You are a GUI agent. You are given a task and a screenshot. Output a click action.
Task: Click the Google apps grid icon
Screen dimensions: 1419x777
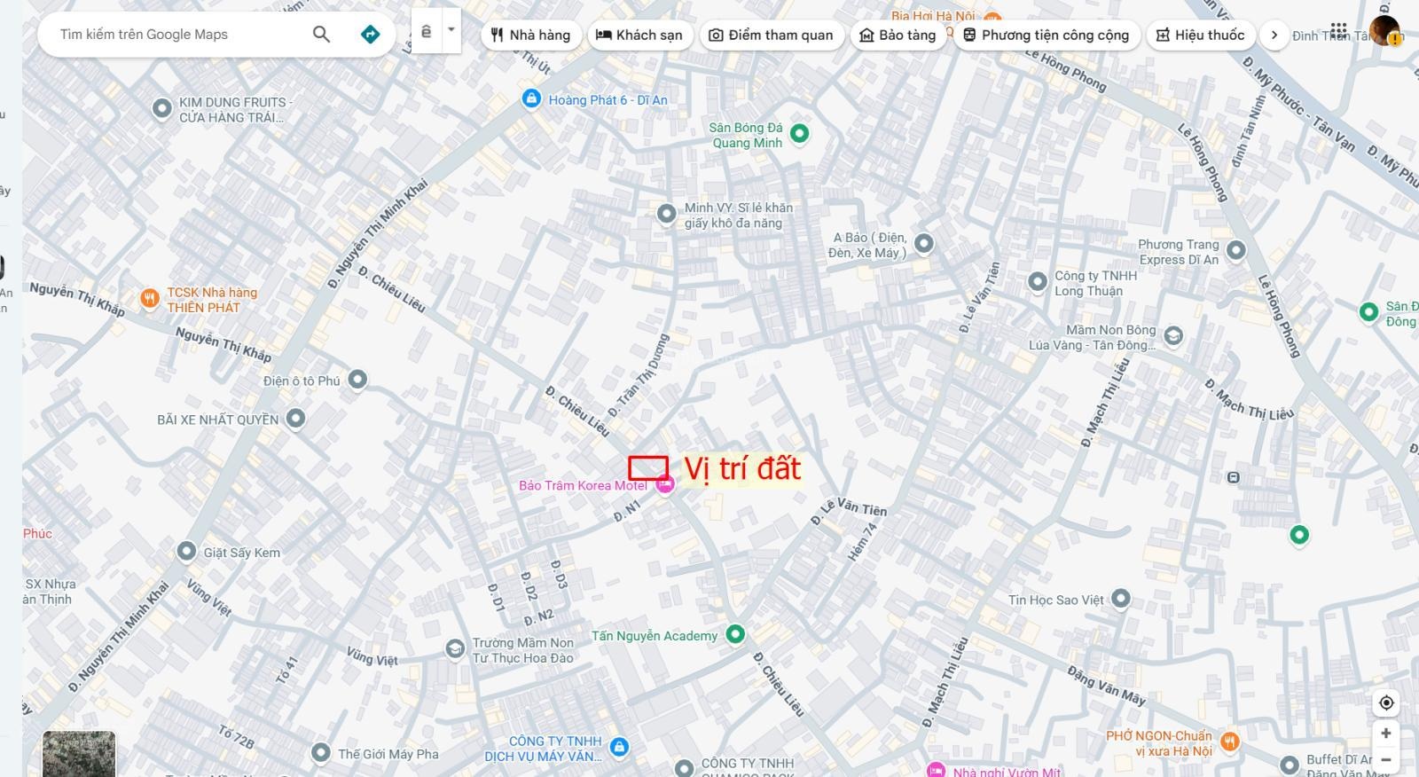pyautogui.click(x=1338, y=31)
